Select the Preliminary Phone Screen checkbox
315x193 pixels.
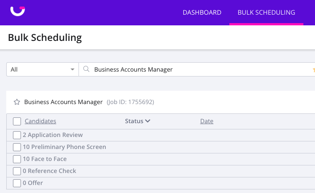pyautogui.click(x=17, y=147)
